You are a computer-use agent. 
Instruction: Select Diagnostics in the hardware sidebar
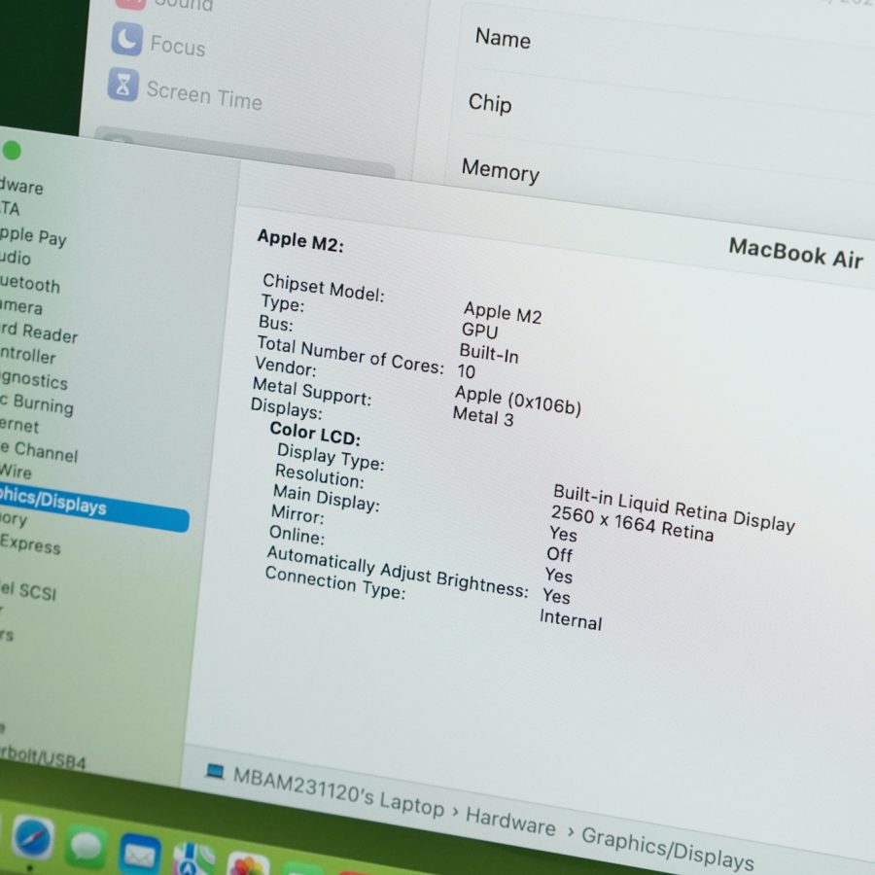(34, 380)
